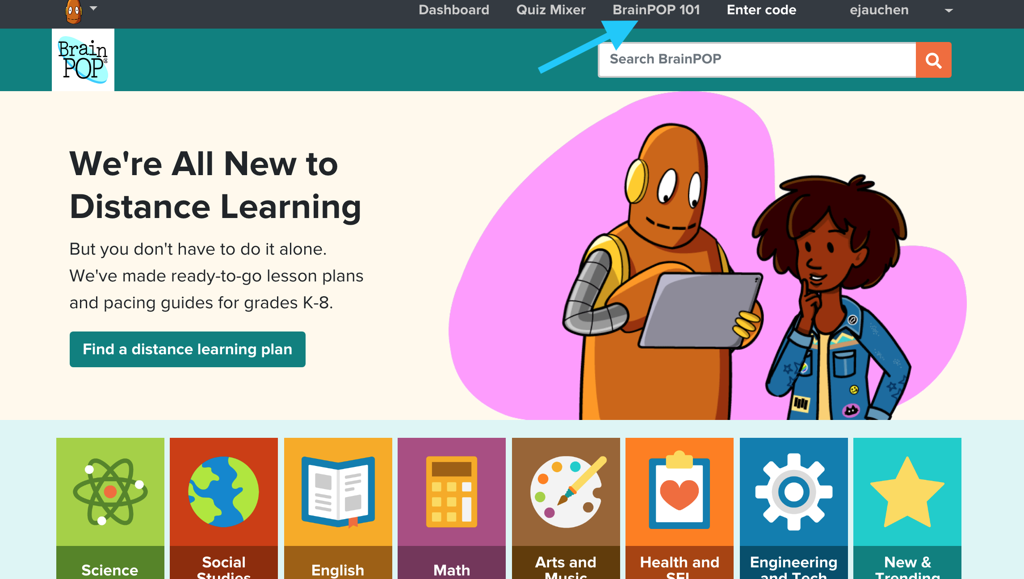Click the orange search magnifier button
The image size is (1024, 579).
click(933, 60)
